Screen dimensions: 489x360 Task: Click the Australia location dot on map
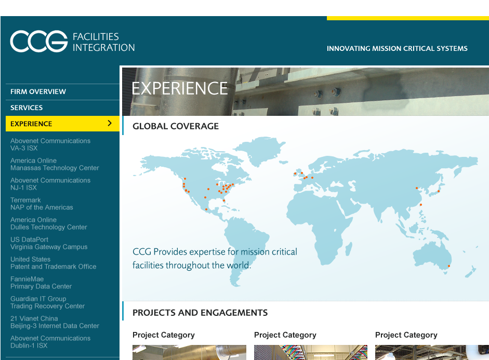449,266
